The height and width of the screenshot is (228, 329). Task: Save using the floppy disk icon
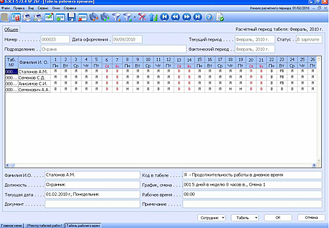point(71,17)
